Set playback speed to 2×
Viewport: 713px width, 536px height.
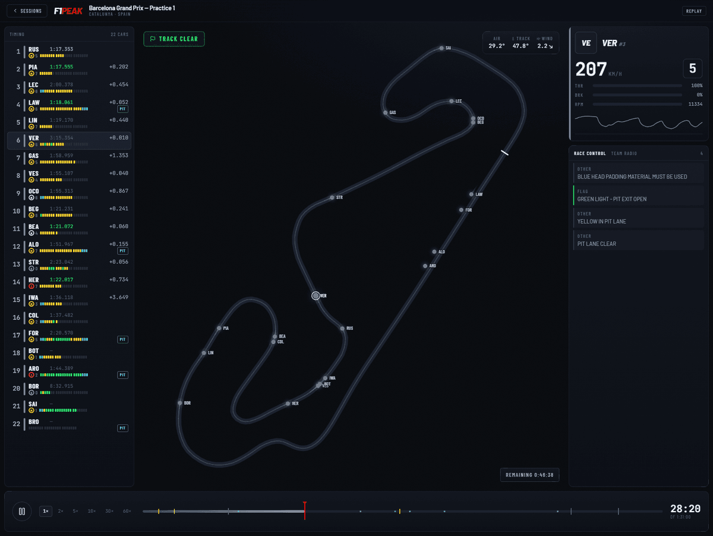[61, 511]
